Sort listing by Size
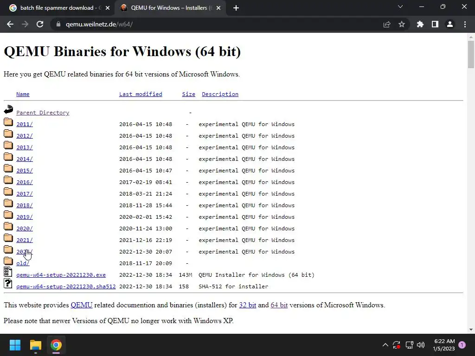This screenshot has height=356, width=475. 188,94
